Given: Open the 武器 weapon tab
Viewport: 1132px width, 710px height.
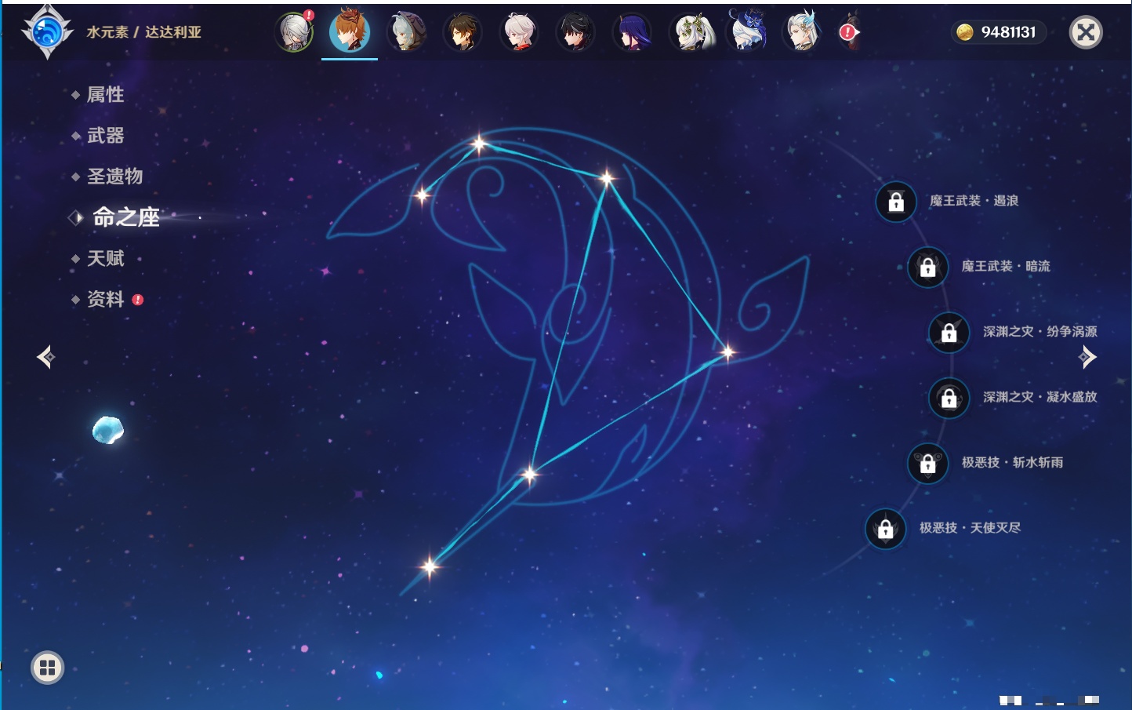Looking at the screenshot, I should [105, 136].
